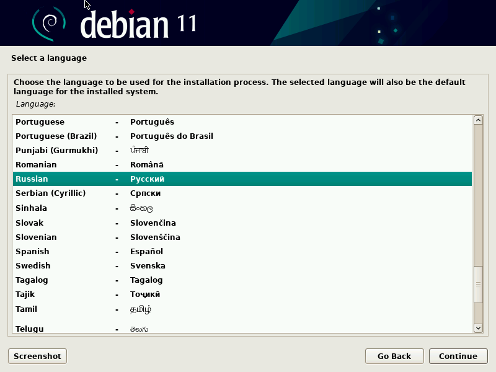Choose Tamil from the list
496x372 pixels.
(x=242, y=309)
